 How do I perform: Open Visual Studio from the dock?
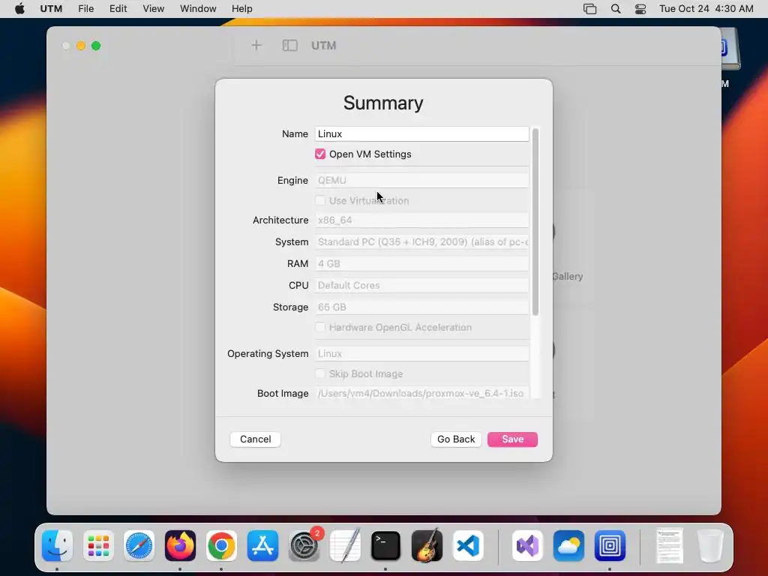pos(527,546)
